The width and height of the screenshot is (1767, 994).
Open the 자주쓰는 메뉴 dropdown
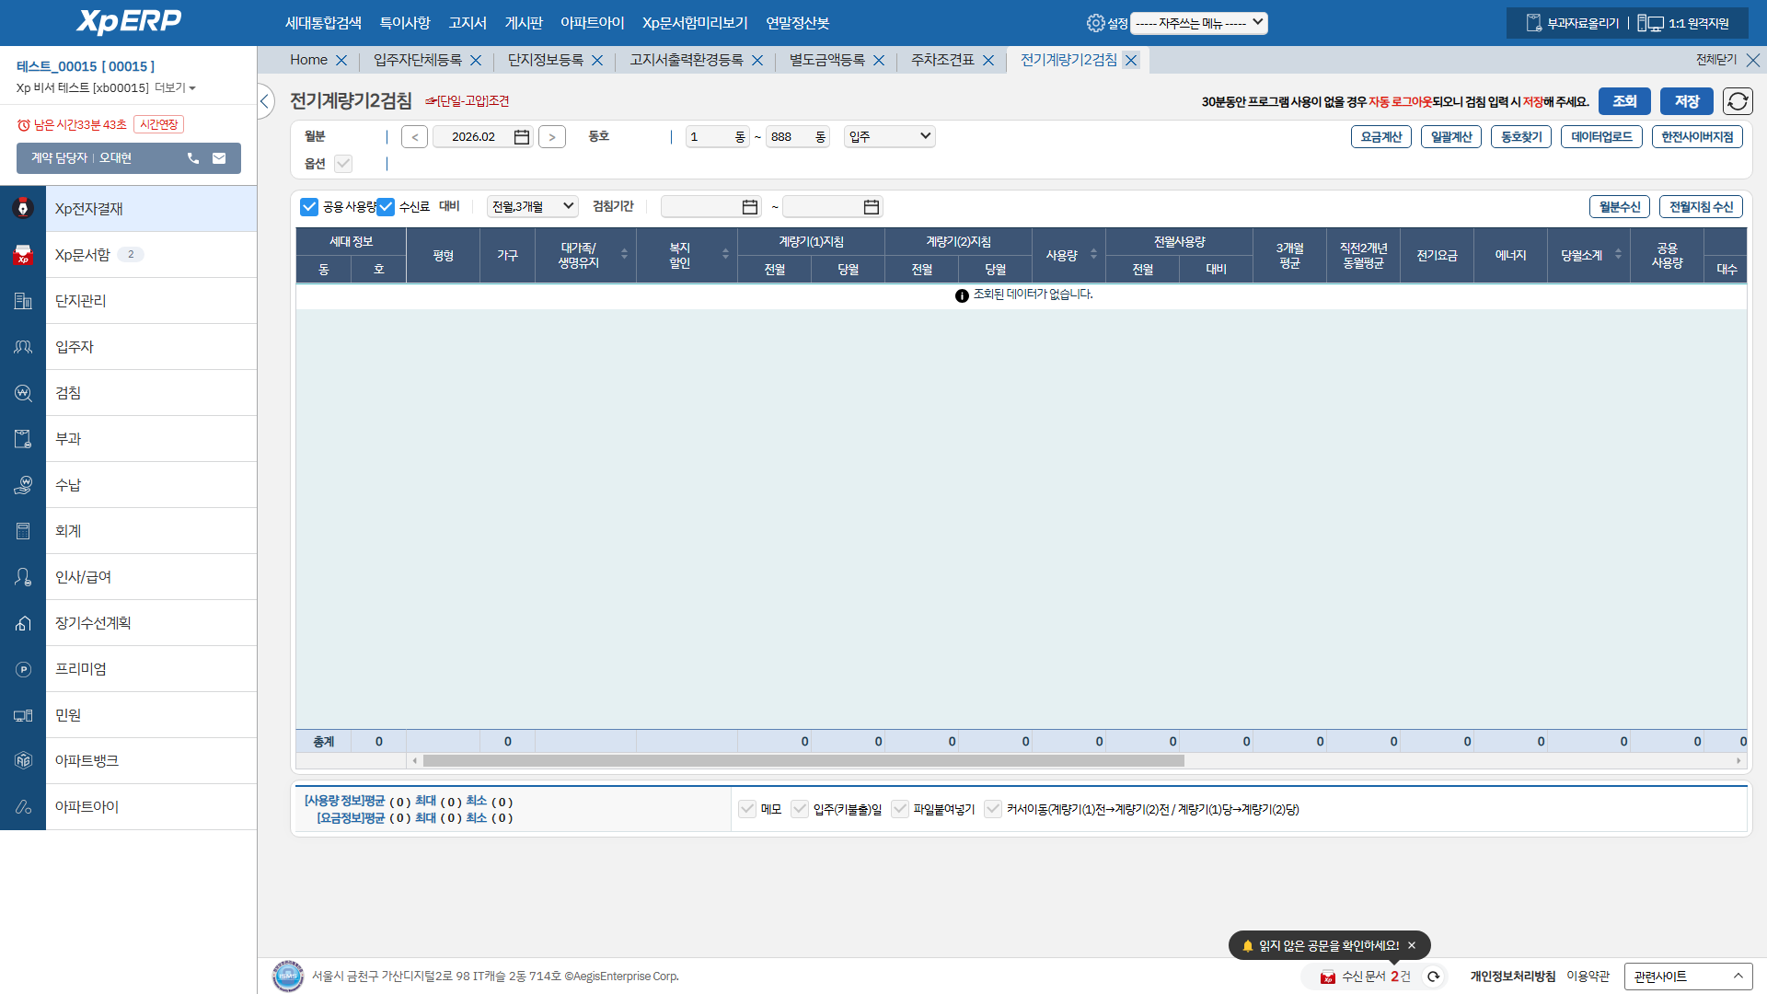tap(1198, 23)
